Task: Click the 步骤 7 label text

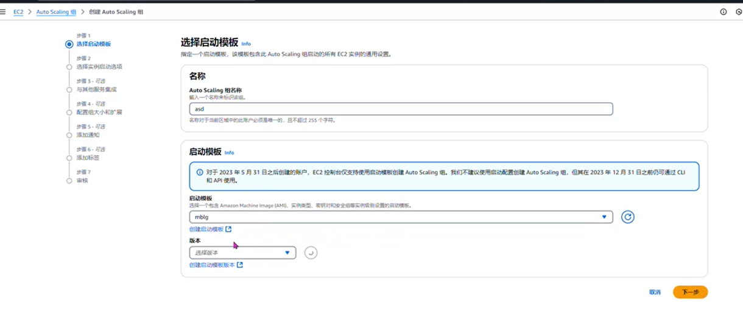Action: coord(83,172)
